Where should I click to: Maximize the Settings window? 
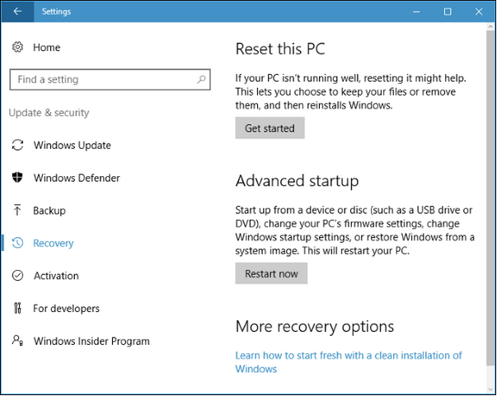point(448,12)
